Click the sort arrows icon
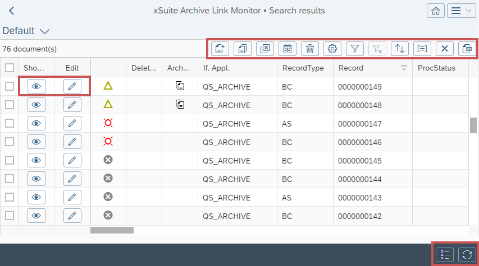The width and height of the screenshot is (479, 266). coord(400,49)
